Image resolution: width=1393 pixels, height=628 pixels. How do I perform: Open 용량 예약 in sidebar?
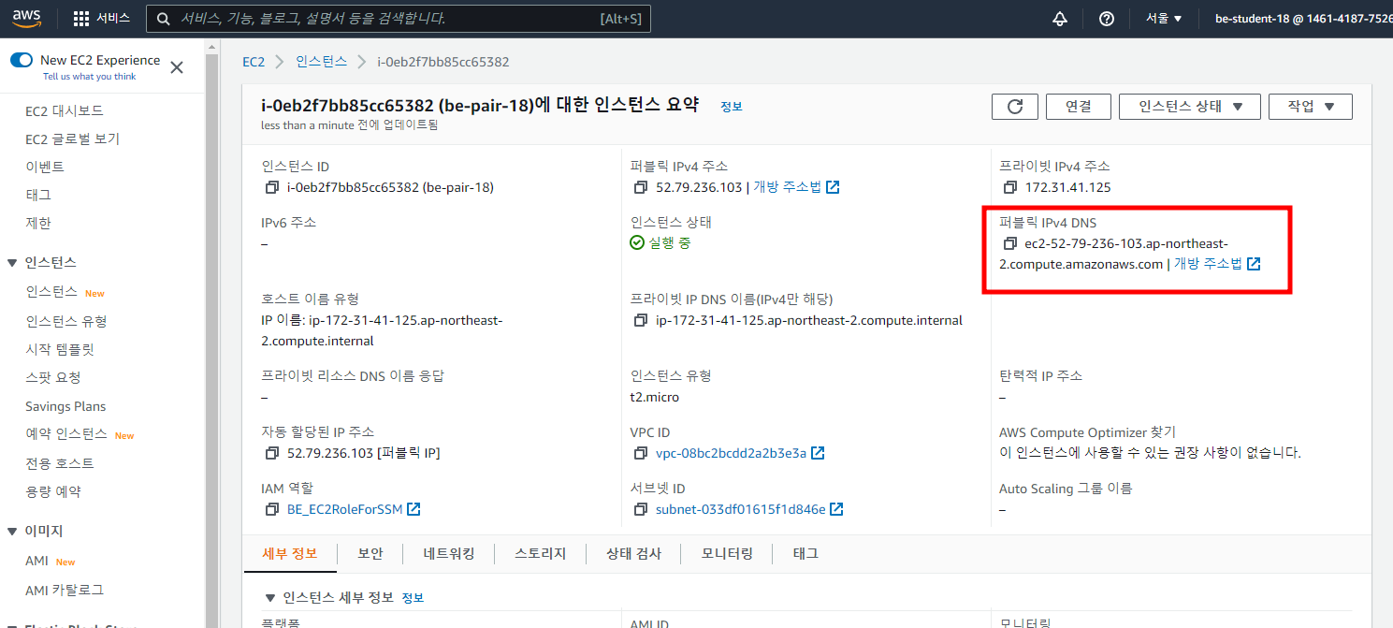tap(53, 491)
